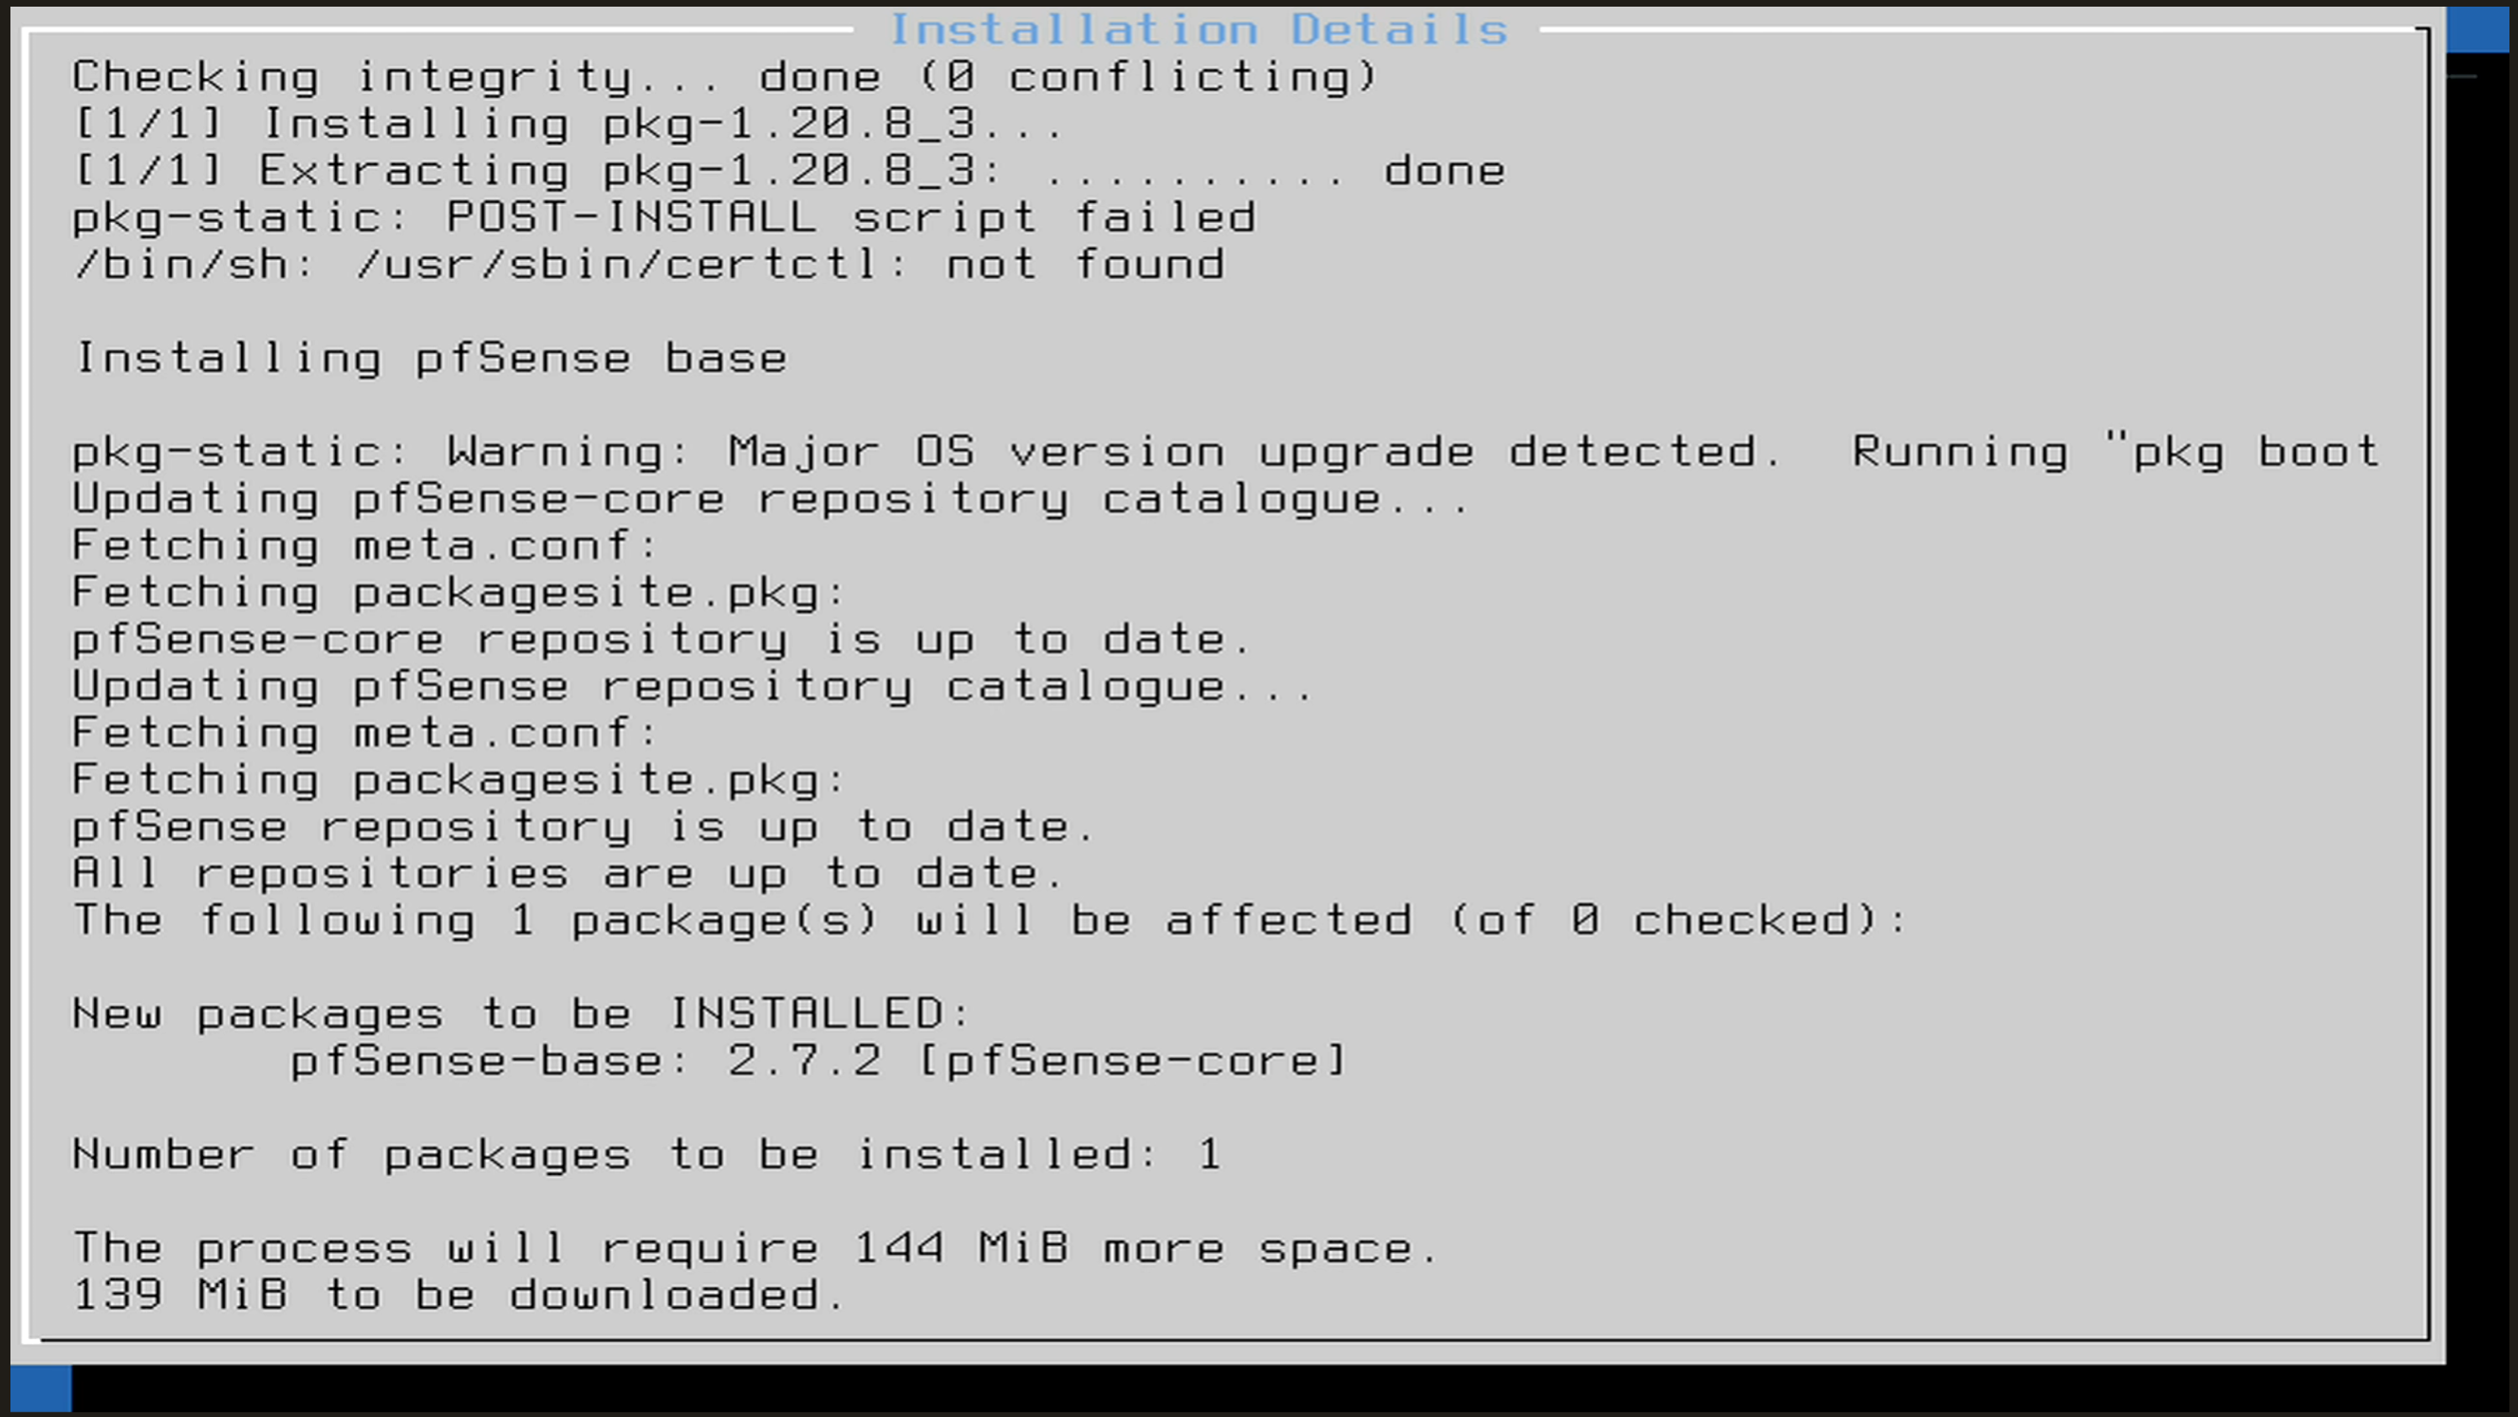The image size is (2518, 1417).
Task: Click the "New packages to be INSTALLED:" line
Action: (x=521, y=1015)
